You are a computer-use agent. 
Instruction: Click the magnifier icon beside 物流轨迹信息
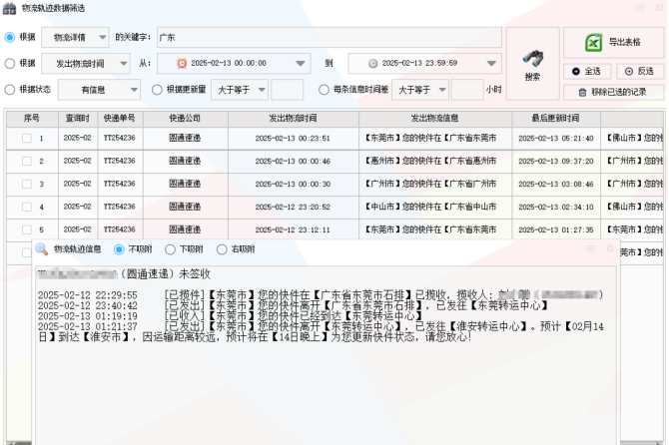41,248
